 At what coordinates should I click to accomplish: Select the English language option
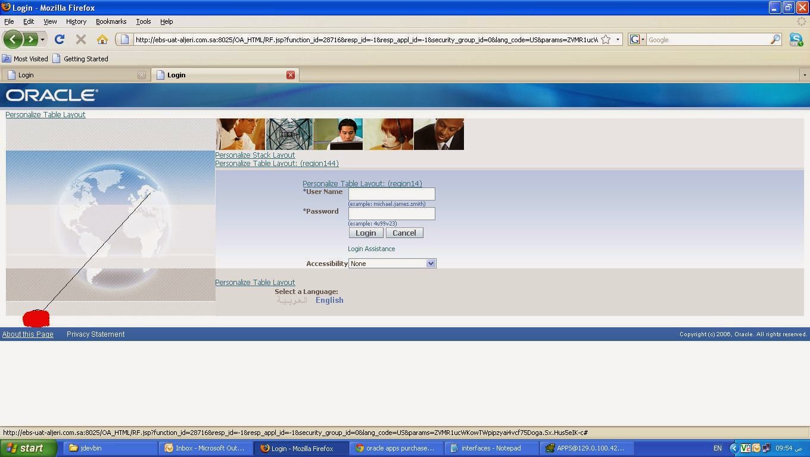pyautogui.click(x=329, y=301)
